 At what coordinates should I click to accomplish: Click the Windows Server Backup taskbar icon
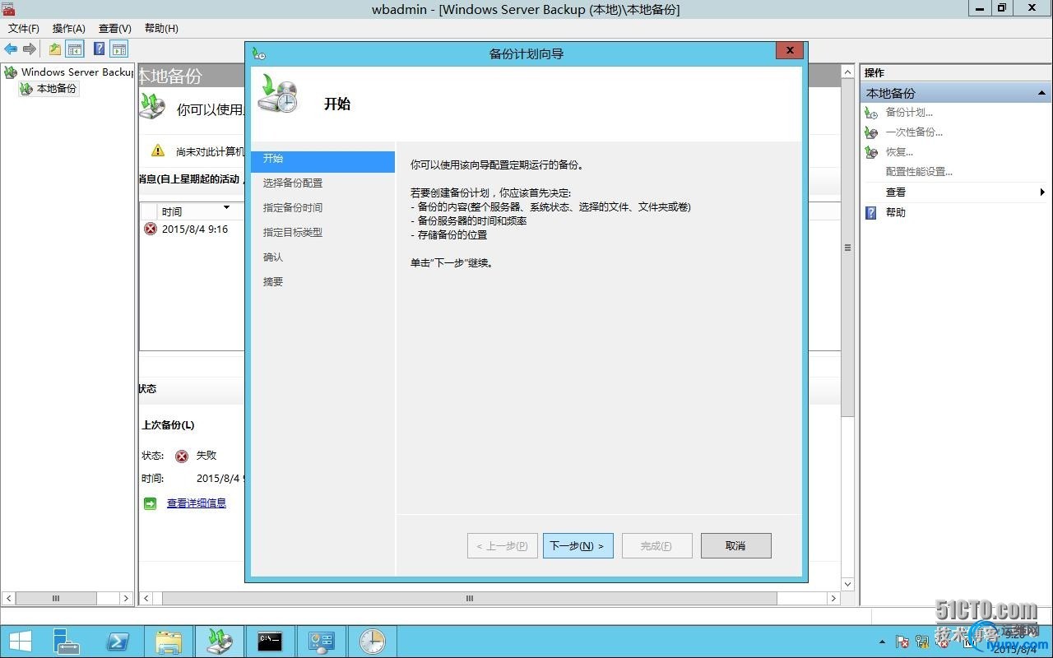tap(220, 642)
